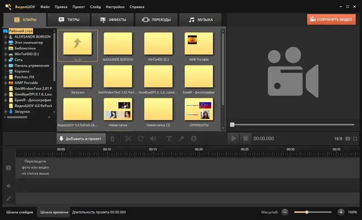Click the rotate clip icon
The height and width of the screenshot is (220, 362).
(141, 138)
